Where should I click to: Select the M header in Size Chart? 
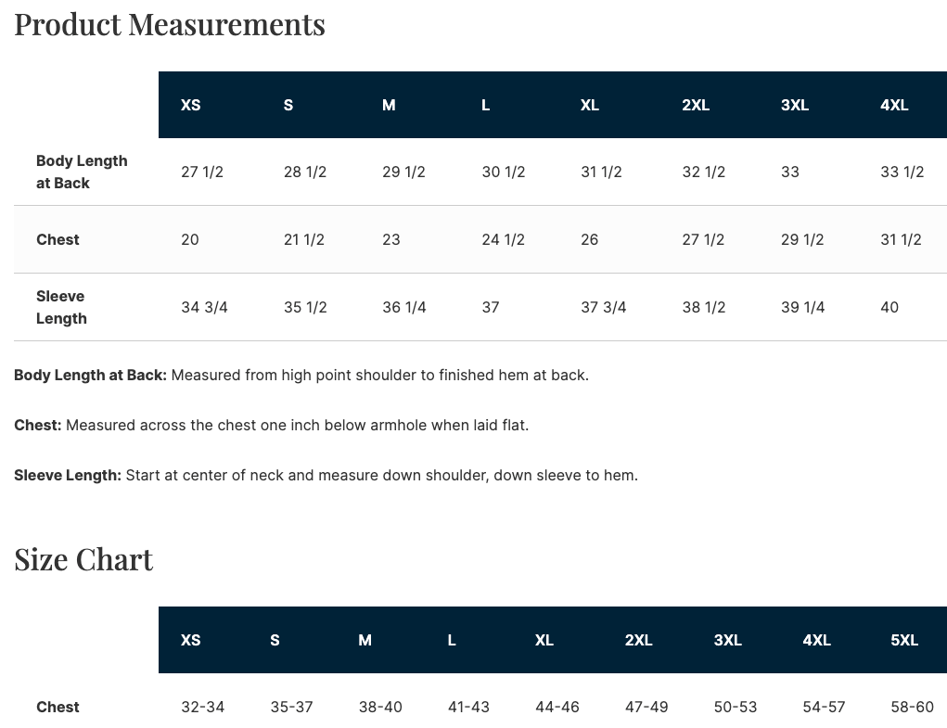[365, 640]
